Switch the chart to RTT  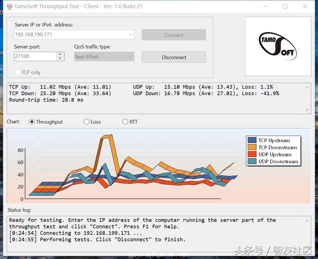(x=125, y=122)
